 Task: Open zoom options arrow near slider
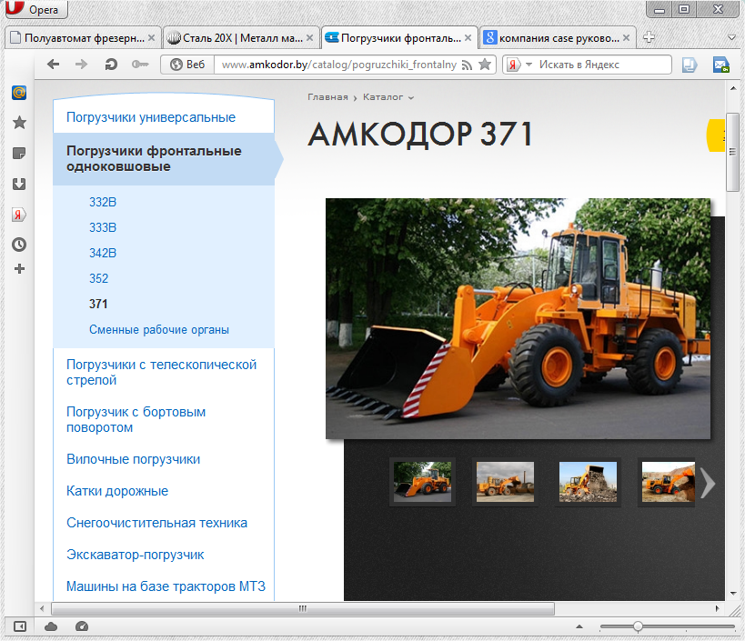(579, 626)
